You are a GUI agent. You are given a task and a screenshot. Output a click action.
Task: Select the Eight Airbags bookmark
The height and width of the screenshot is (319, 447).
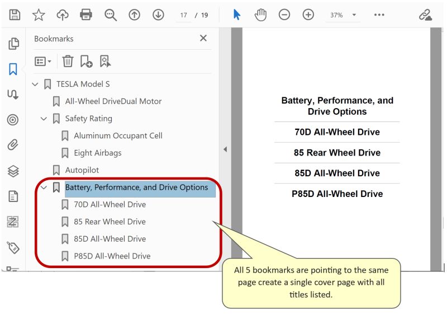point(97,153)
